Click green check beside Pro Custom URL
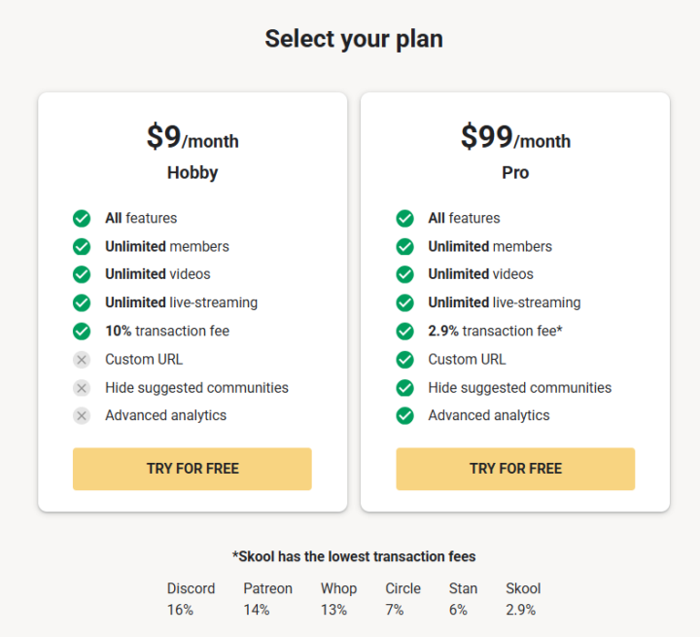 tap(405, 360)
